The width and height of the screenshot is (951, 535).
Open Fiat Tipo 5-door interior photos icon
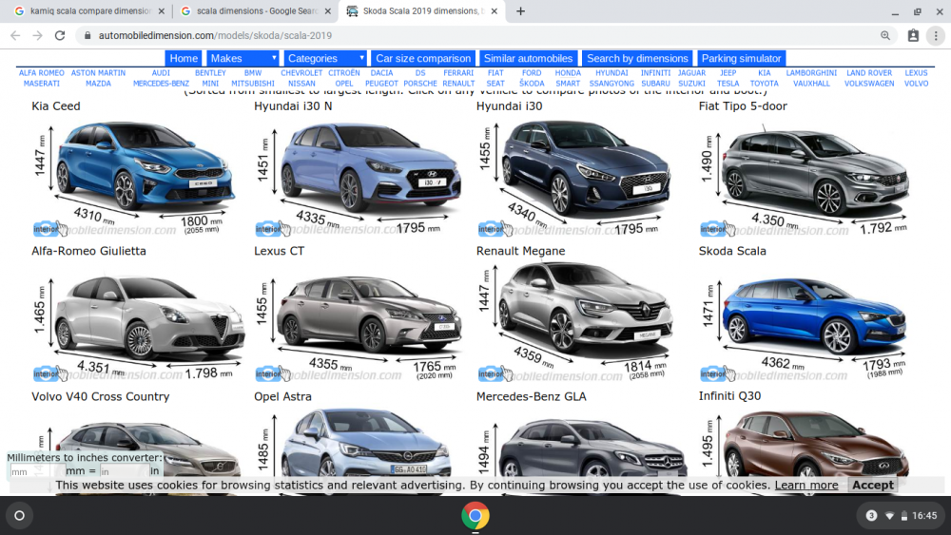pyautogui.click(x=717, y=229)
